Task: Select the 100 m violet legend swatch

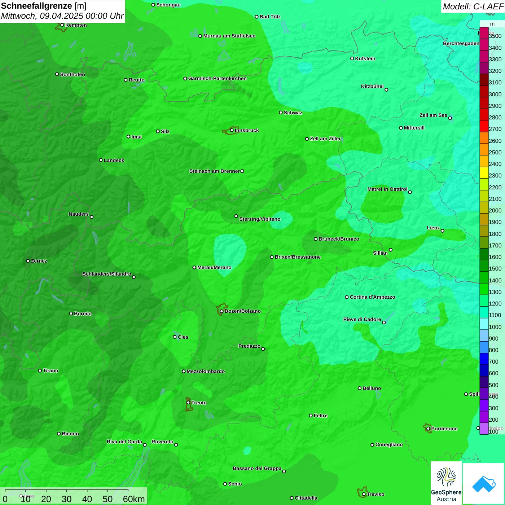Action: point(484,429)
